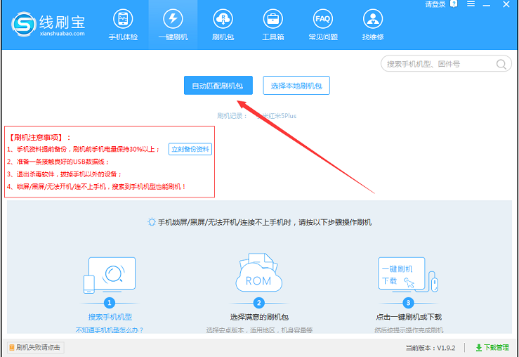Click the 不知道手机机型怎么办 help link
Viewport: 519px width, 357px height.
[110, 330]
